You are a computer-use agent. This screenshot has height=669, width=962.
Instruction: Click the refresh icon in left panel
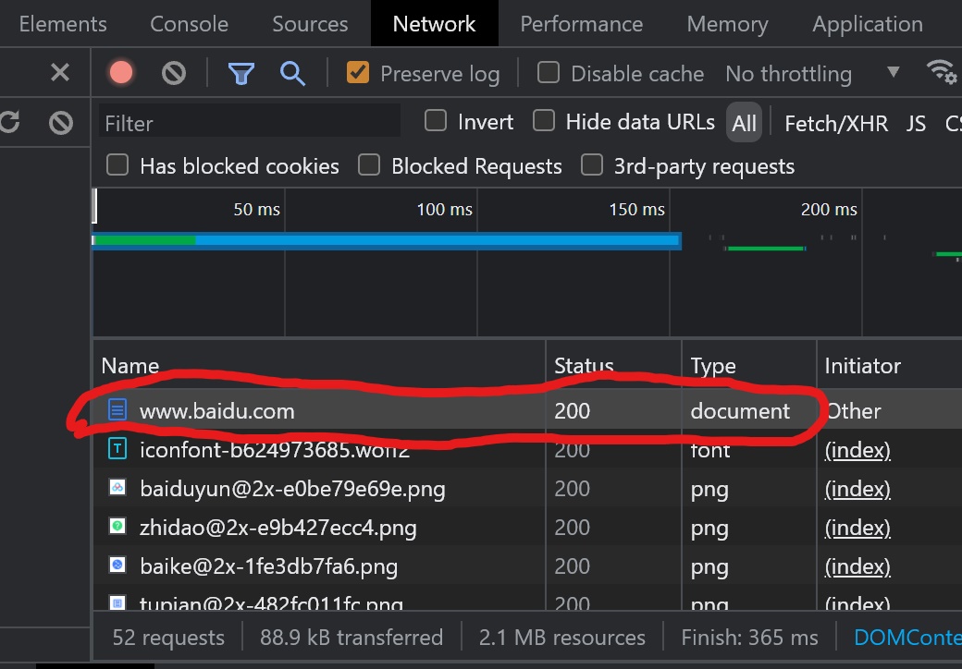pos(8,122)
